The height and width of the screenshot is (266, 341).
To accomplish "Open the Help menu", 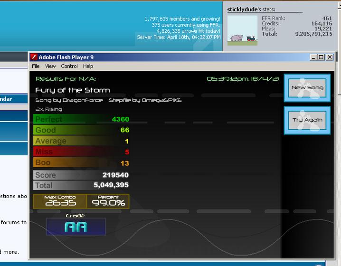I will pyautogui.click(x=88, y=66).
